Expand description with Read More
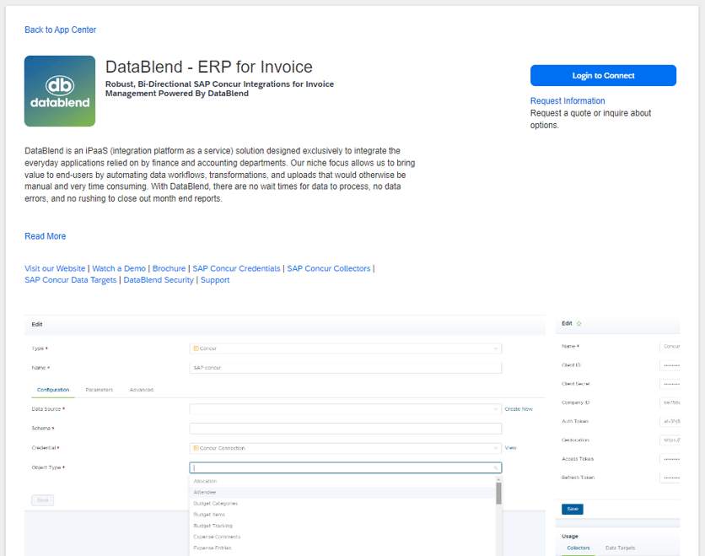The height and width of the screenshot is (556, 705). coord(45,236)
